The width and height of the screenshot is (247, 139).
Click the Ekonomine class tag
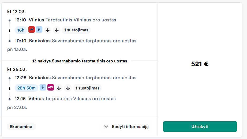coord(21,127)
